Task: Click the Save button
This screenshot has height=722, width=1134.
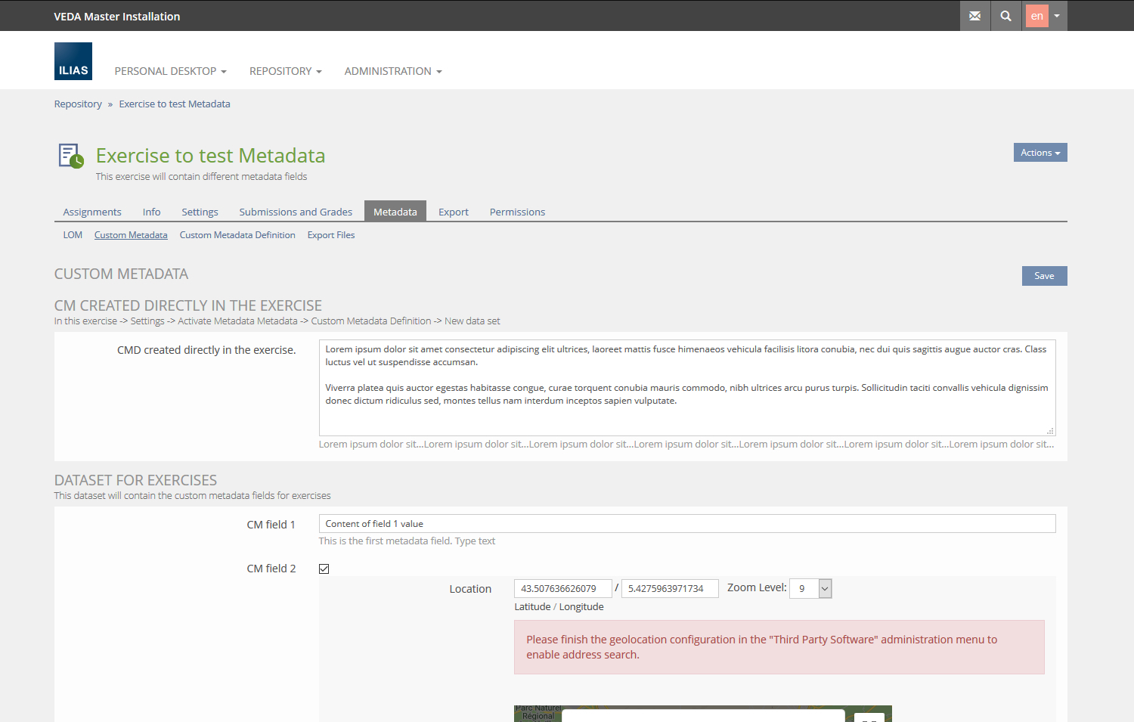Action: click(x=1045, y=276)
